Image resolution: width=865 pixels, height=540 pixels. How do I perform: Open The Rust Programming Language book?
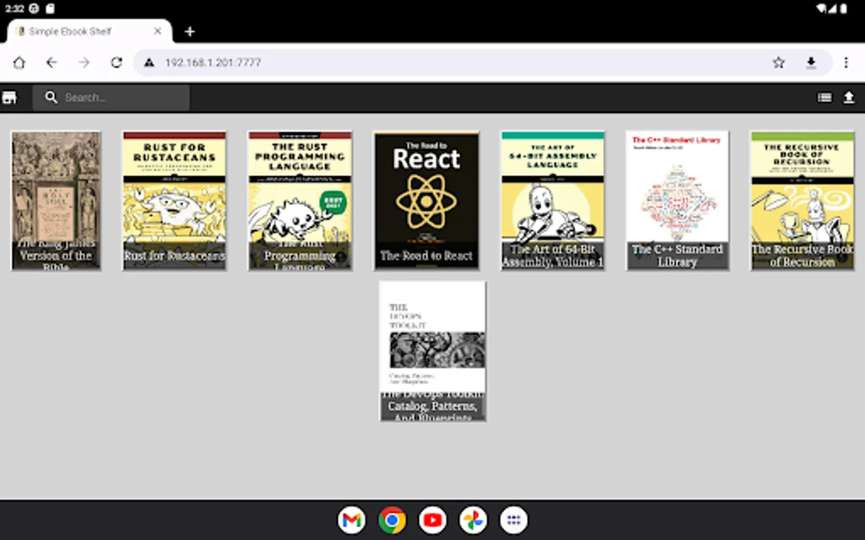coord(300,200)
